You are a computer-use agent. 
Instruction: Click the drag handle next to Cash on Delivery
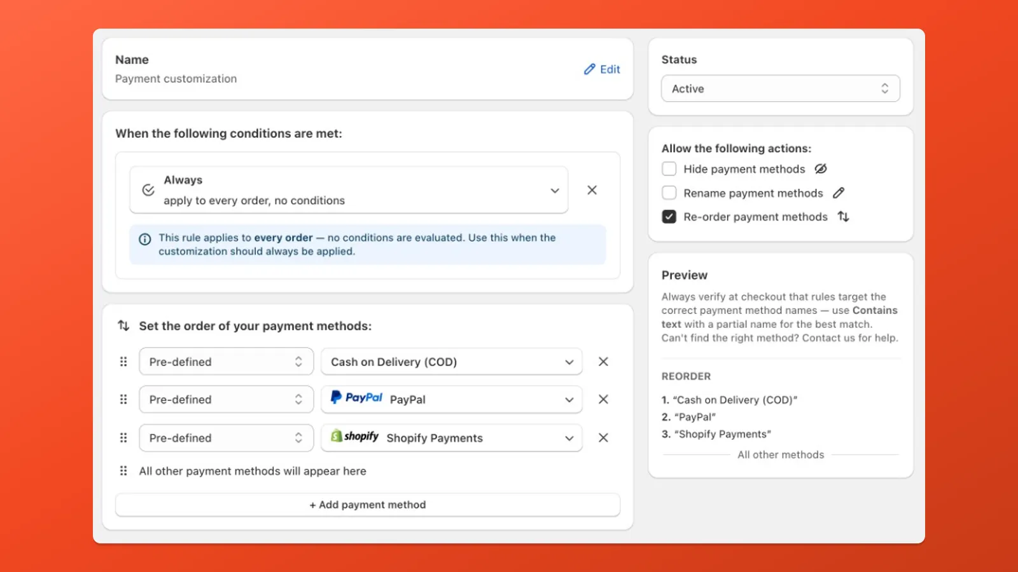[x=123, y=361]
